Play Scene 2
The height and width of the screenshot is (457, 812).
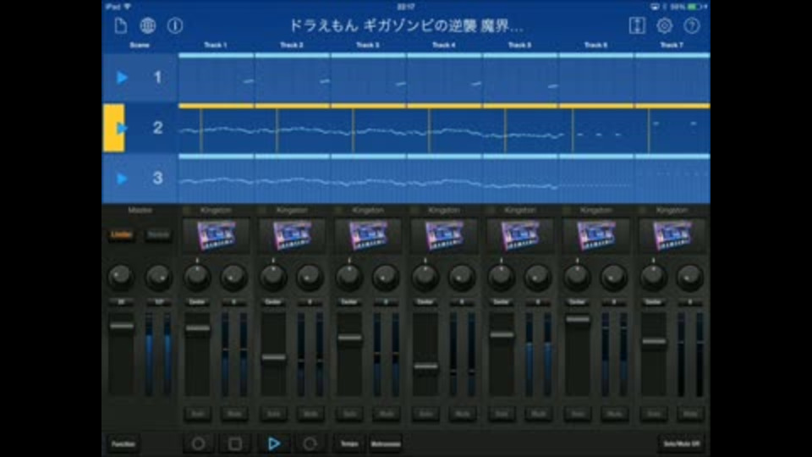122,128
